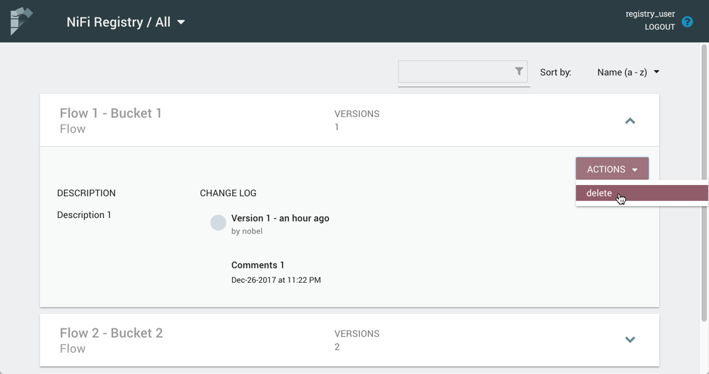Screen dimensions: 709x374
Task: Select the Flow 2 - Bucket 2 title
Action: pos(111,333)
